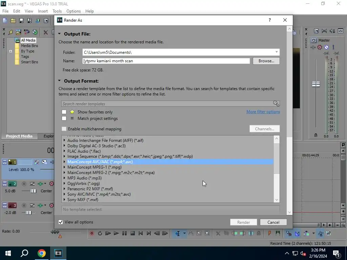Open the File menu
The height and width of the screenshot is (260, 347).
[x=5, y=11]
